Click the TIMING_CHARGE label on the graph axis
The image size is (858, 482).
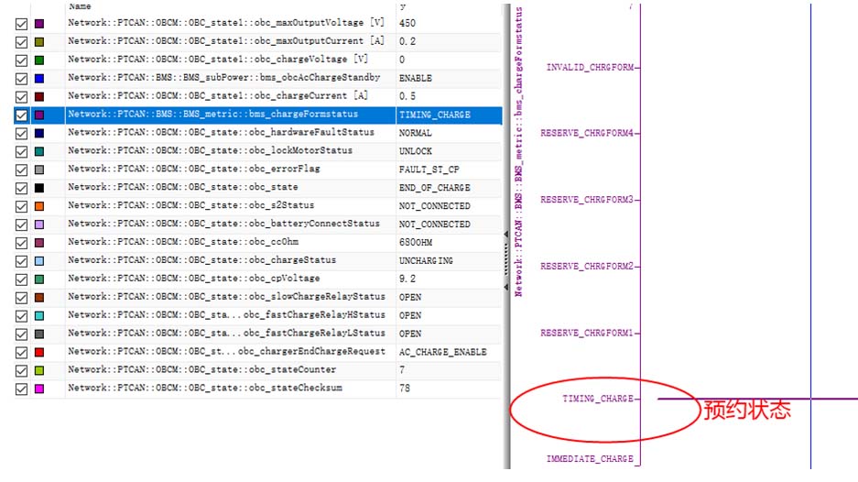[x=597, y=399]
